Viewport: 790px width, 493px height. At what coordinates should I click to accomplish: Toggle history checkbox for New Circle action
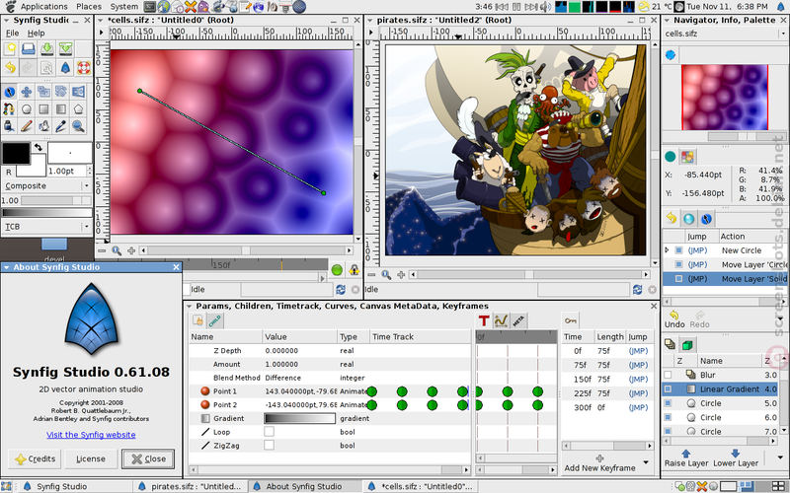pyautogui.click(x=678, y=250)
